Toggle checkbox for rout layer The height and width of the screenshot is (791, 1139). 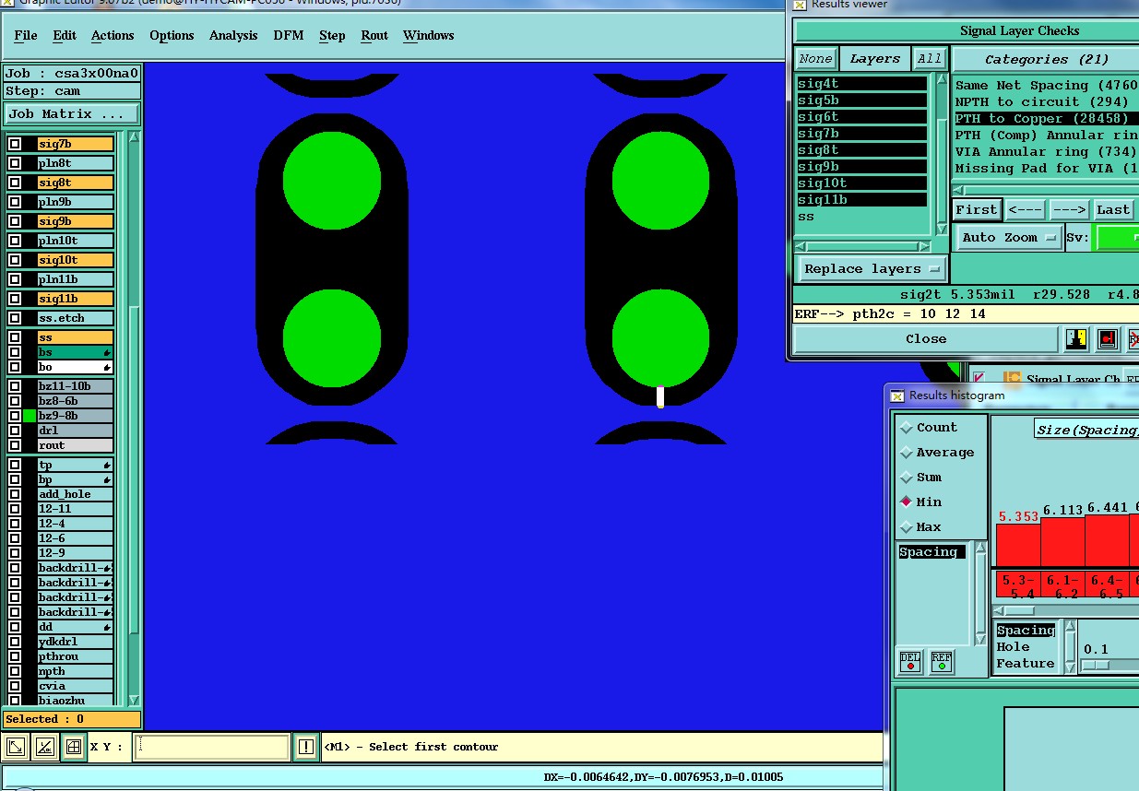pyautogui.click(x=15, y=445)
